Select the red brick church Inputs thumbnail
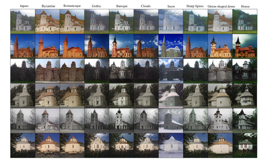 click(x=22, y=46)
